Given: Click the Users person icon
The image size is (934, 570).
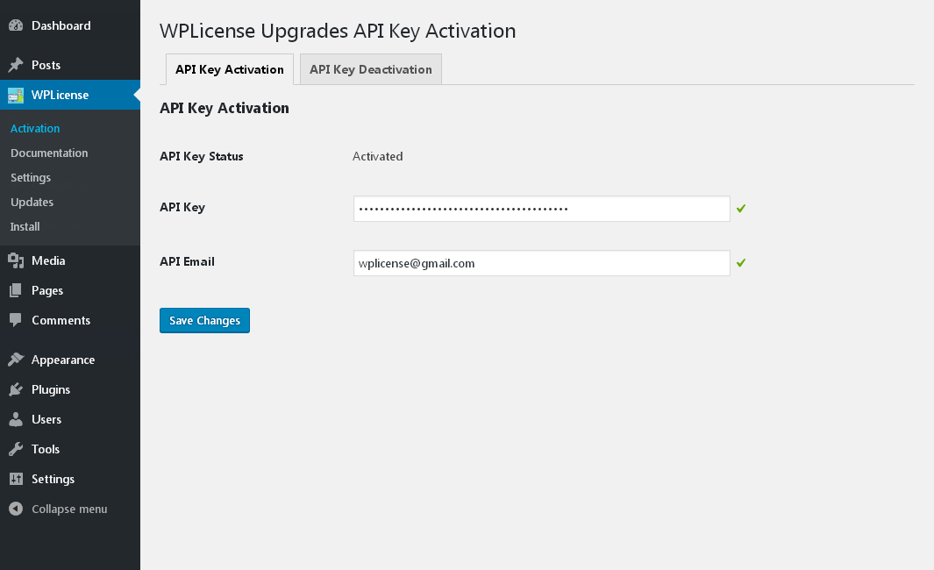Looking at the screenshot, I should point(16,419).
